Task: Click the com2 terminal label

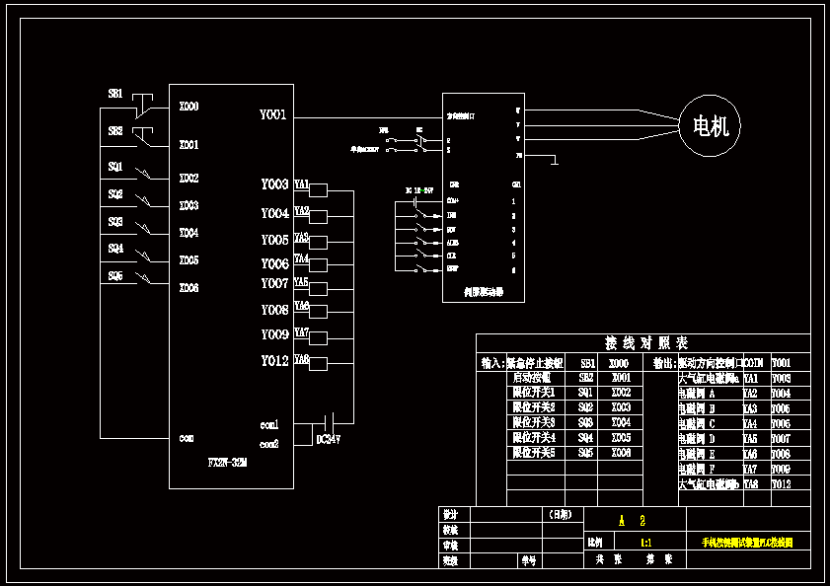Action: [x=269, y=444]
